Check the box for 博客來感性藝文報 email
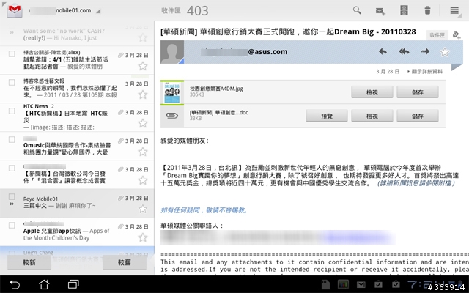Image resolution: width=469 pixels, height=293 pixels. tap(12, 82)
